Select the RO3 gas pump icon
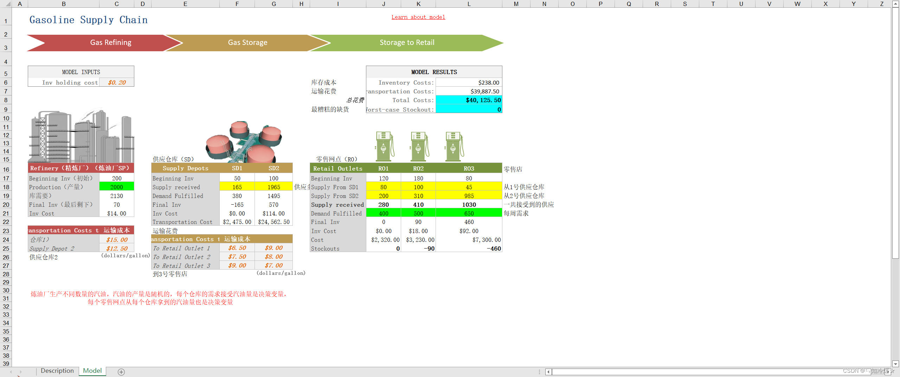Viewport: 900px width, 377px height. 454,146
